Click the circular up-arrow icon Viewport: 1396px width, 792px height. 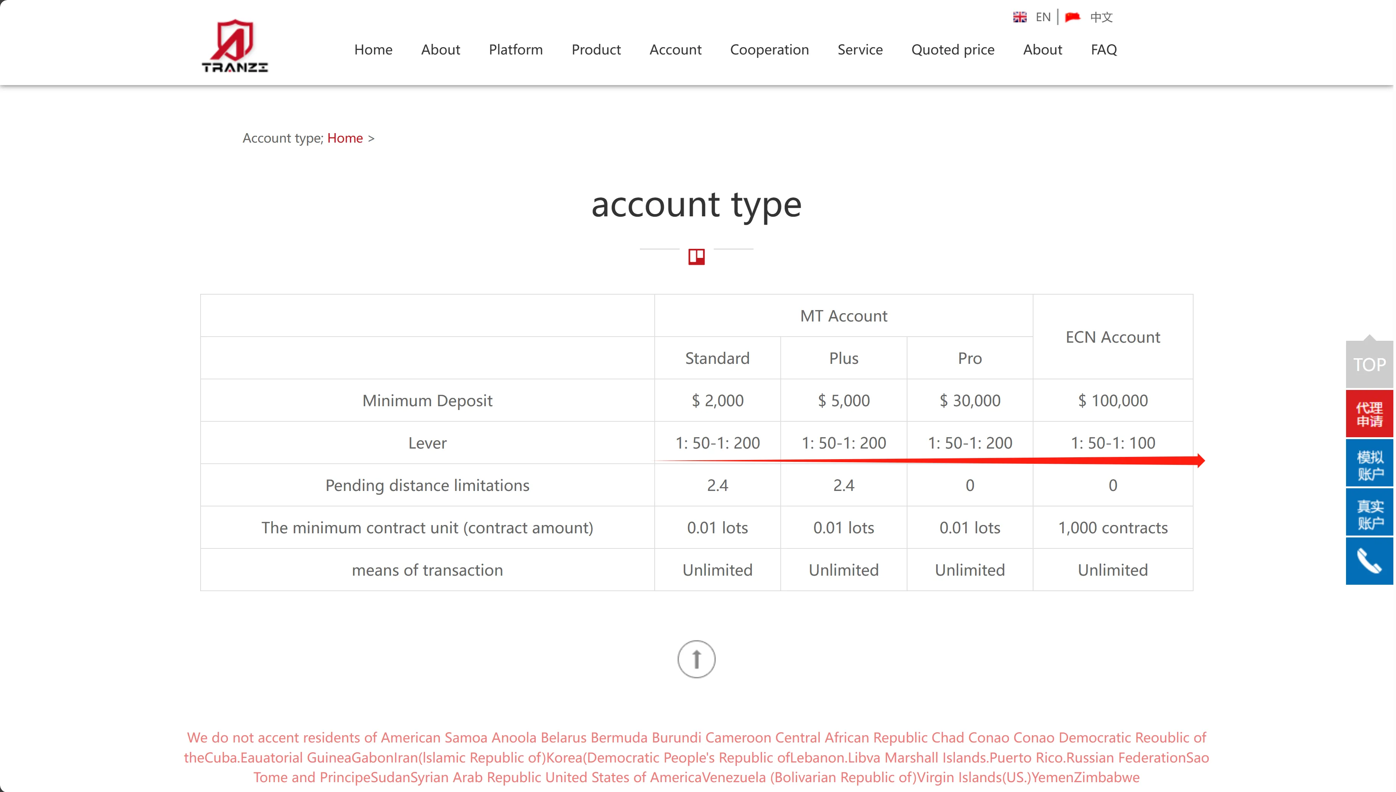tap(696, 659)
